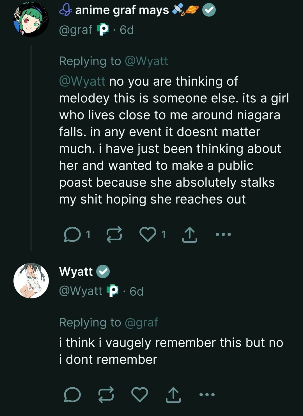Image resolution: width=303 pixels, height=416 pixels.
Task: Click the P badge next to @graf
Action: point(103,30)
